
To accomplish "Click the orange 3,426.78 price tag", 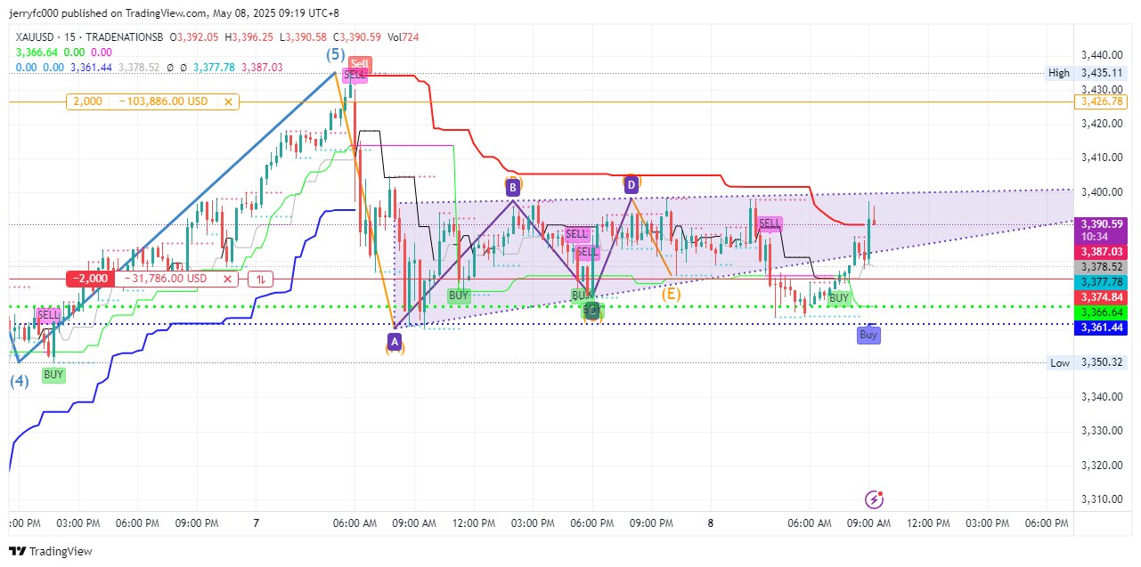I will [x=1100, y=101].
